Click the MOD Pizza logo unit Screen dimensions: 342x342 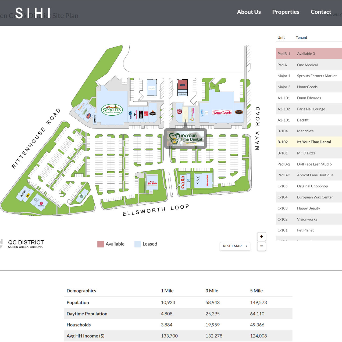[x=179, y=112]
